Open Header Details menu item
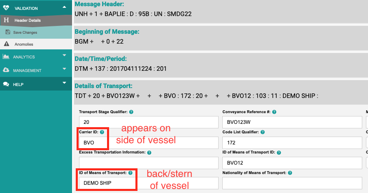The height and width of the screenshot is (193, 368). 27,20
